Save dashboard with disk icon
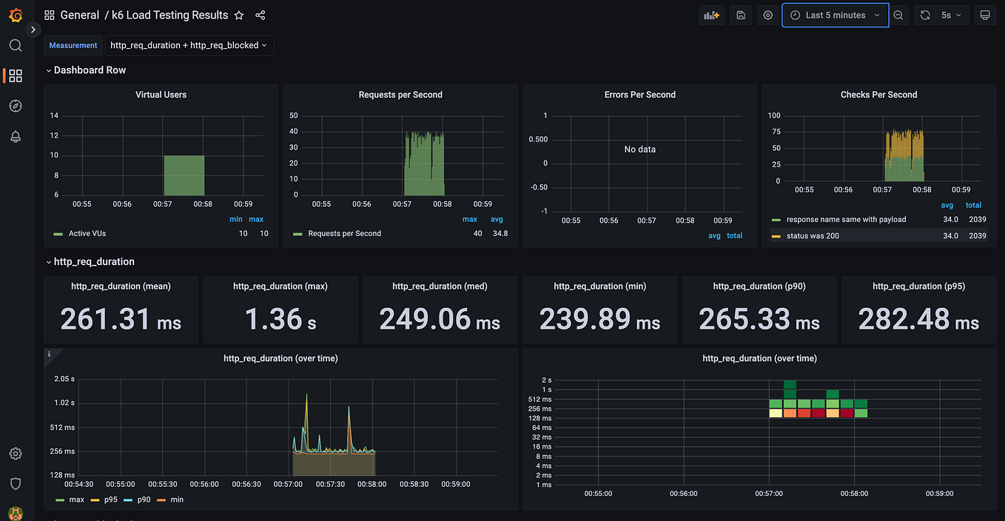This screenshot has width=1005, height=521. pos(741,16)
